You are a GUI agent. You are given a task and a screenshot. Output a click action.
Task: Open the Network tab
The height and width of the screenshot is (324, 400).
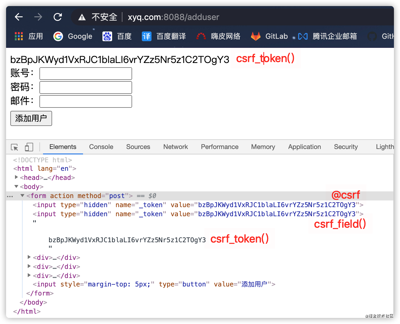(x=176, y=147)
